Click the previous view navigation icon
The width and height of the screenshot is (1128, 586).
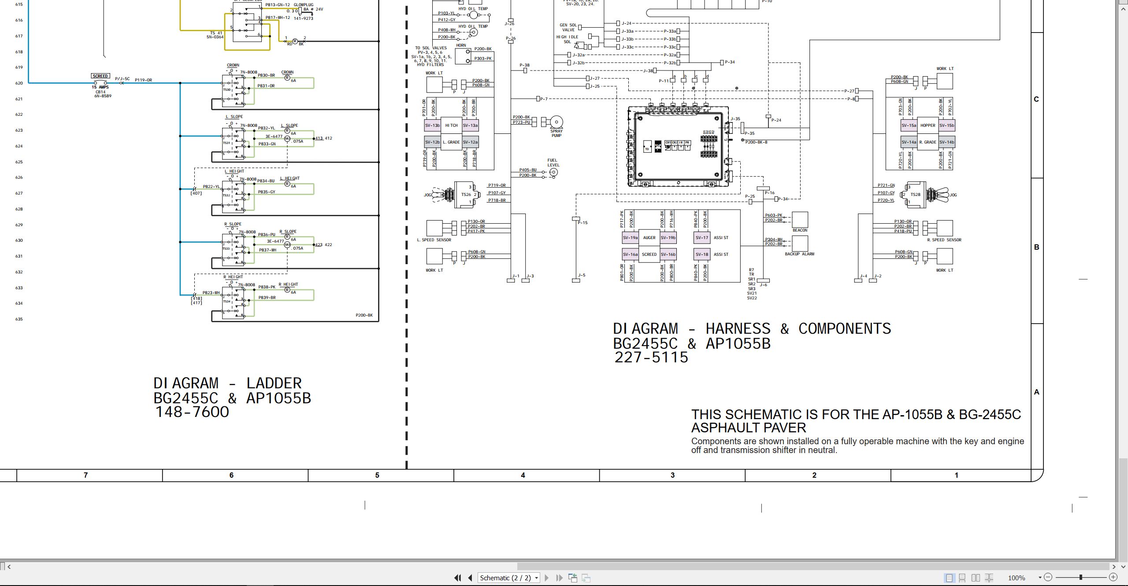coord(573,578)
